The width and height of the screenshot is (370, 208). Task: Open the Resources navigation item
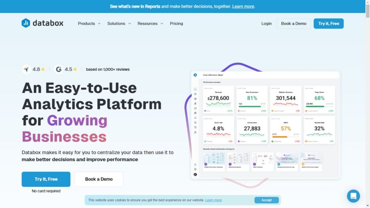tap(147, 23)
